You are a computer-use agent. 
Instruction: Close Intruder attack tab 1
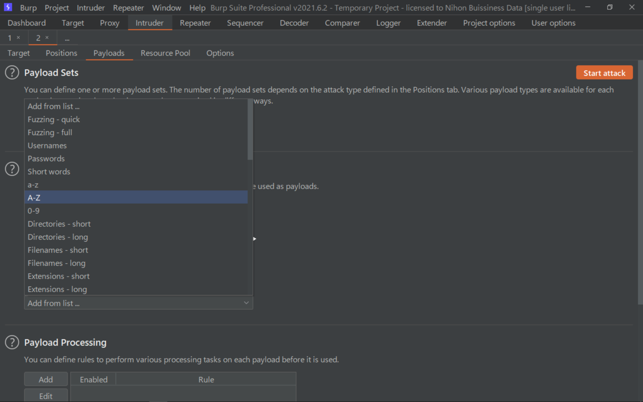click(x=18, y=38)
